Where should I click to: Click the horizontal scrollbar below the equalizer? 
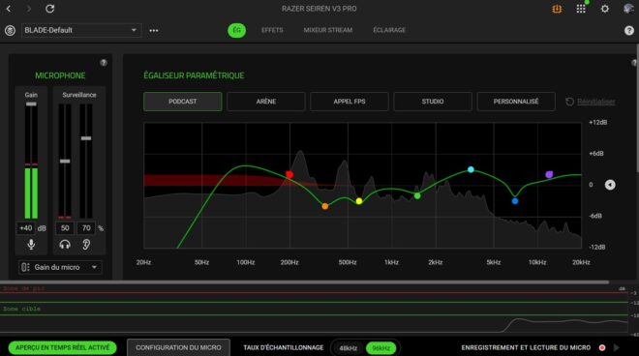click(304, 282)
